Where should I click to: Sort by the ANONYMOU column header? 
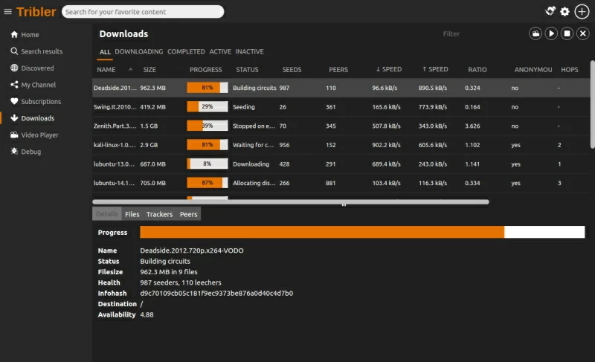[533, 69]
